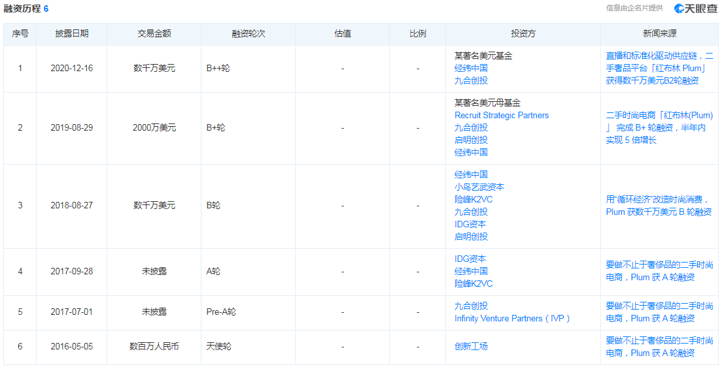The image size is (724, 371).
Task: Click the 投资方 column header
Action: coord(523,34)
